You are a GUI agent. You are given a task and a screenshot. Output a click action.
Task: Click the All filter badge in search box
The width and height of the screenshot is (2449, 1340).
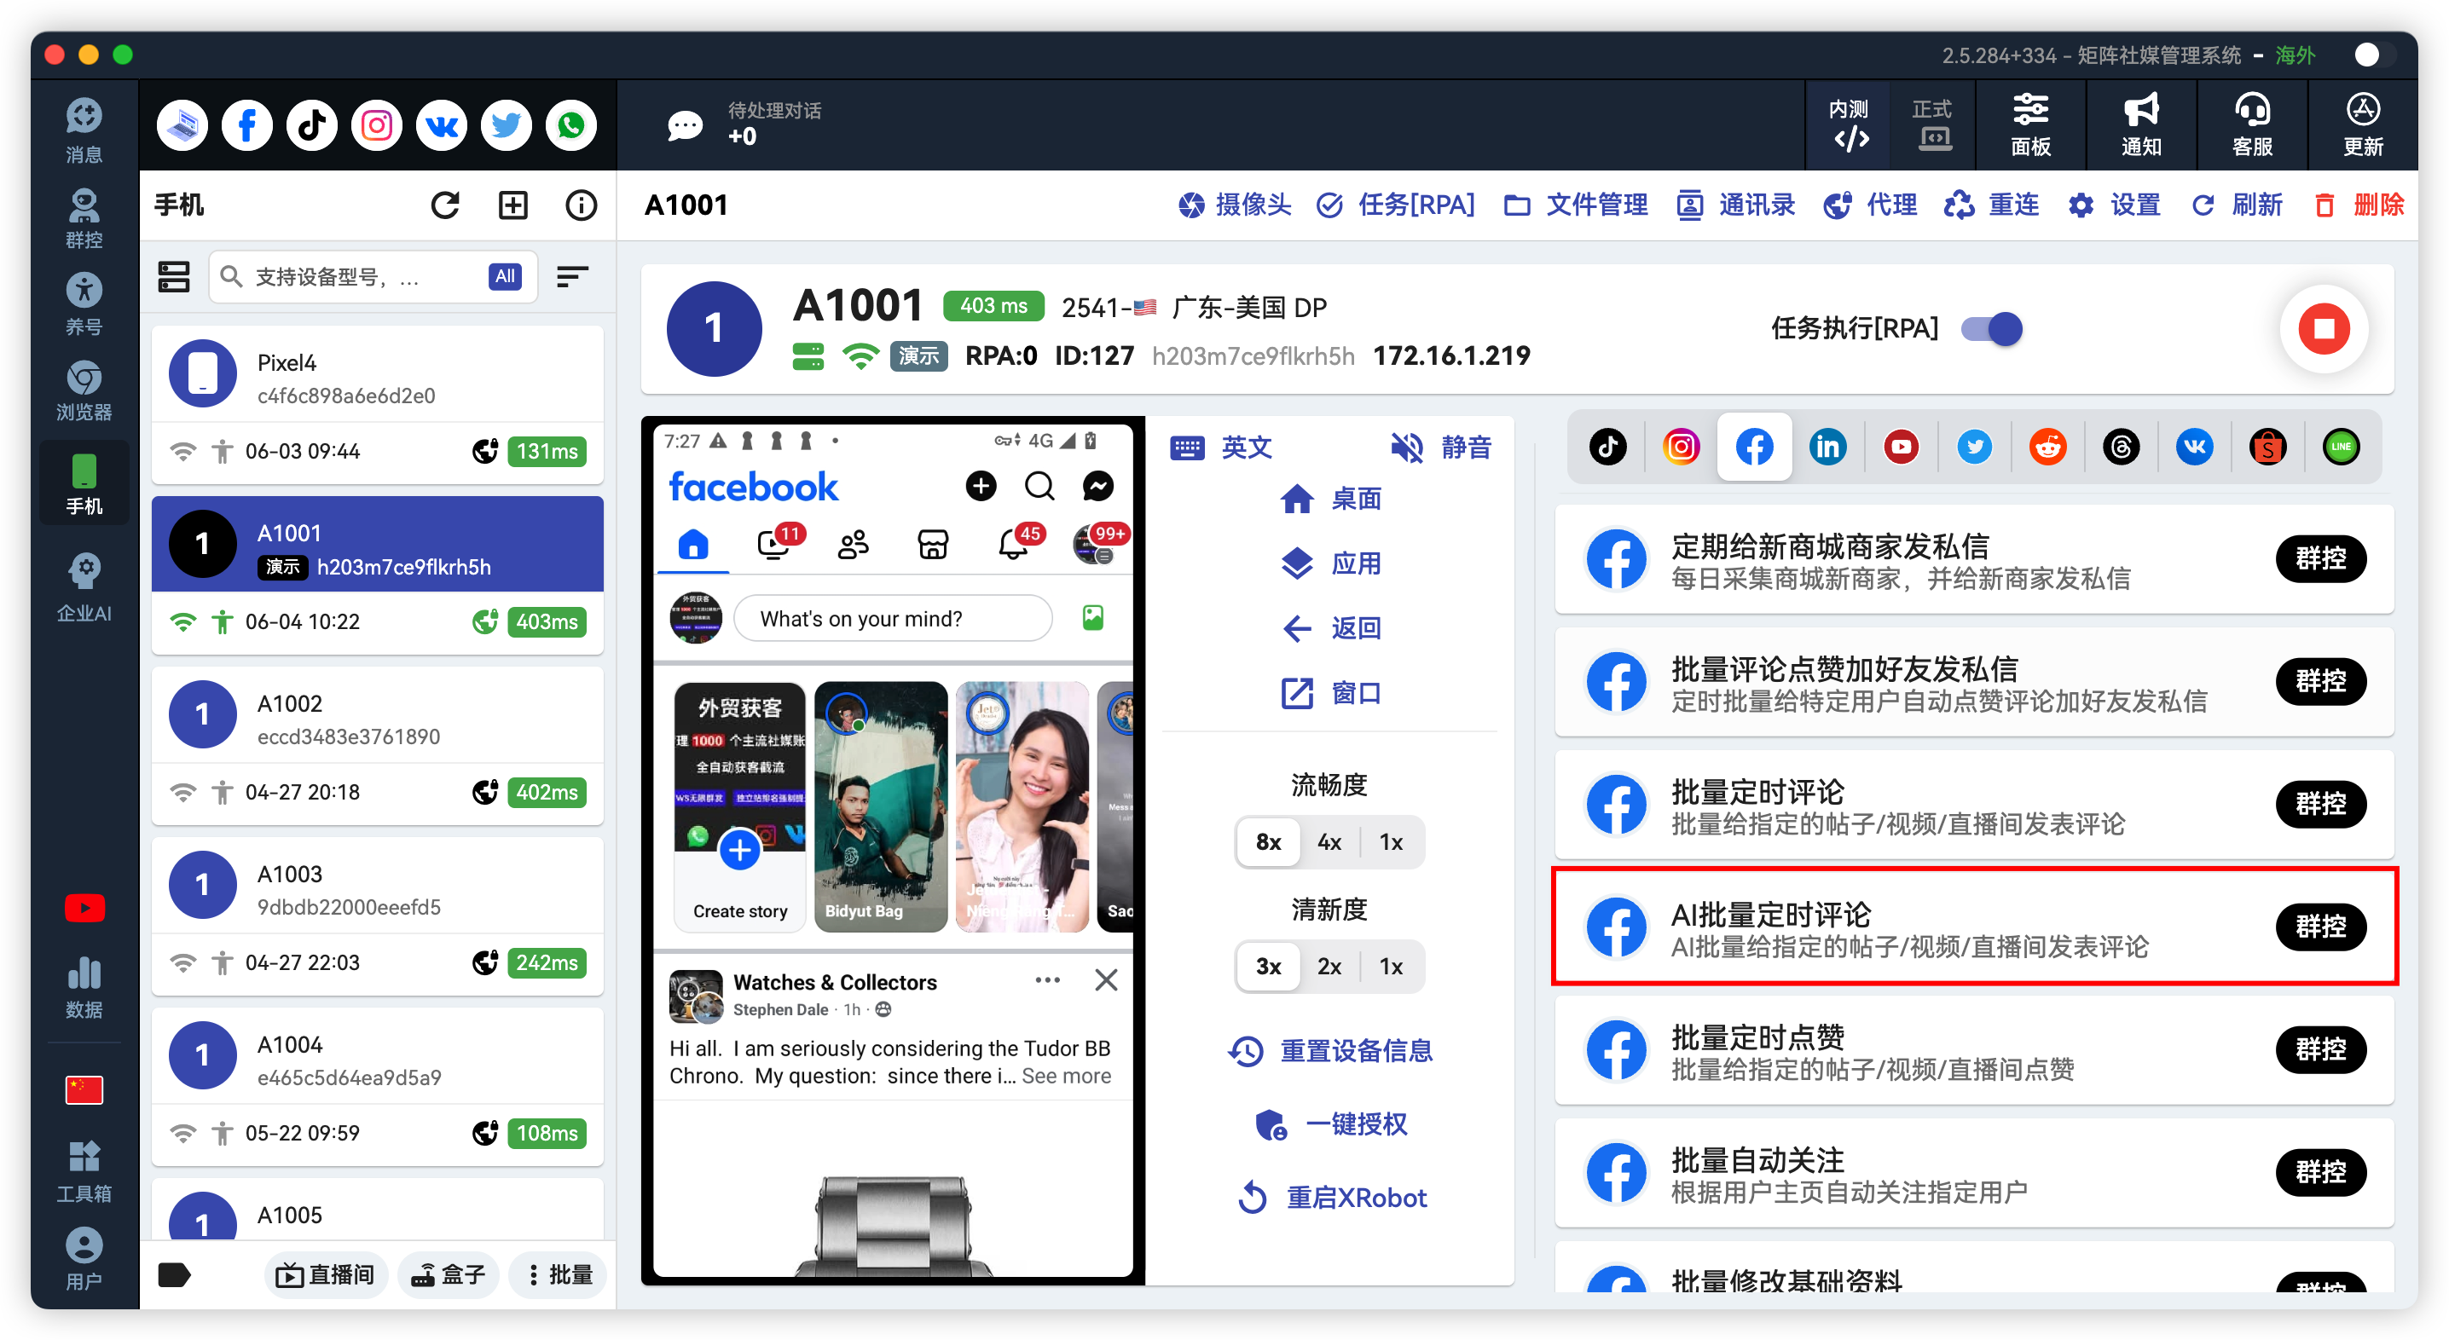pos(505,276)
